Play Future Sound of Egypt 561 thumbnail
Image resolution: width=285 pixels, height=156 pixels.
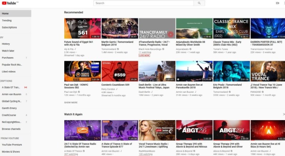tap(82, 28)
